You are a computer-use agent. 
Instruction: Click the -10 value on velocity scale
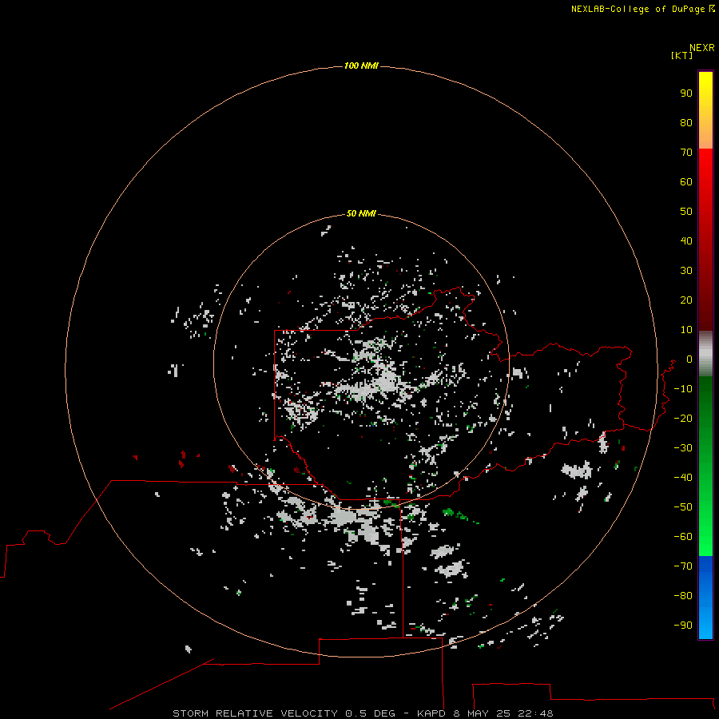(683, 389)
